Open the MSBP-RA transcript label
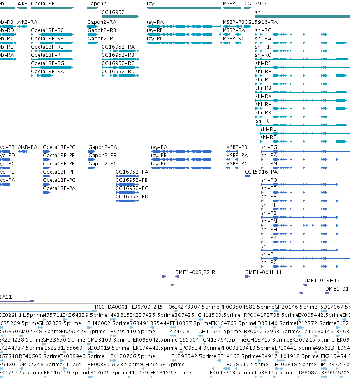The height and width of the screenshot is (379, 350). (234, 30)
